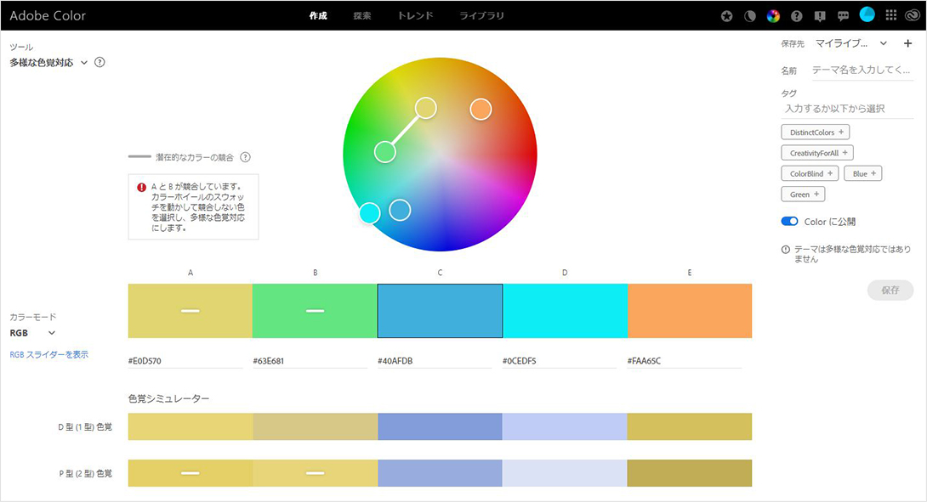Image resolution: width=927 pixels, height=502 pixels.
Task: Click the RGB スライダーを表示 link
Action: [49, 354]
